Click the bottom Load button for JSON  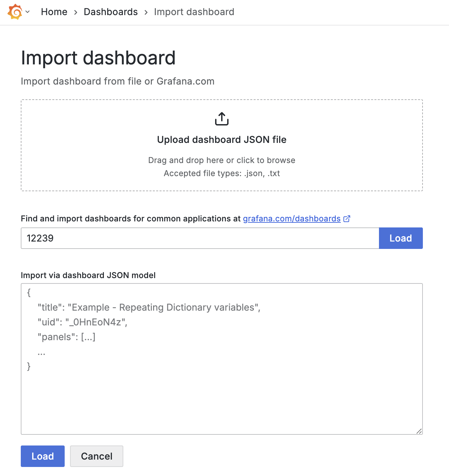pos(43,456)
